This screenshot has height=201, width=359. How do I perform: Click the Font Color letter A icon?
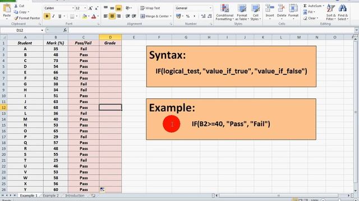(94, 16)
